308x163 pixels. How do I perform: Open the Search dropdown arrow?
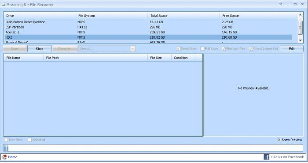click(133, 48)
